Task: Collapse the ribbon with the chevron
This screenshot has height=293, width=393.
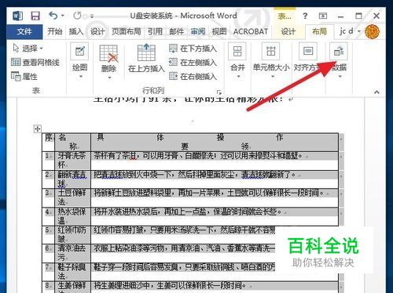Action: 376,92
